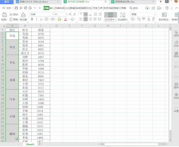Click the eraser clear-format icon

click(72, 19)
